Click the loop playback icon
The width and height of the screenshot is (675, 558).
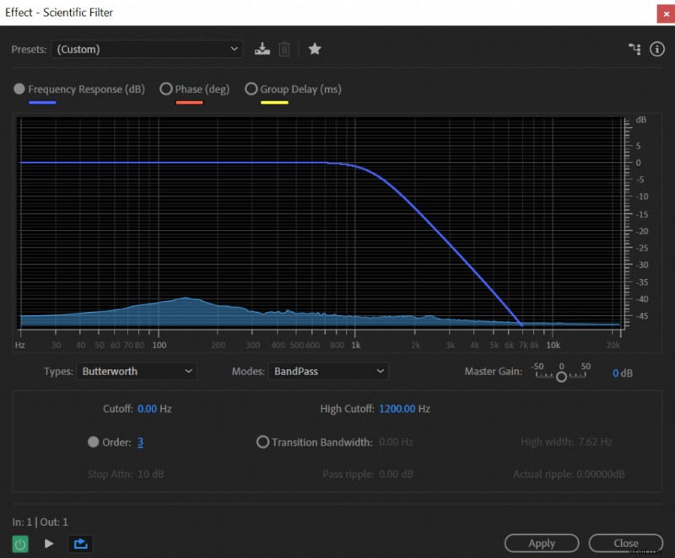(80, 544)
